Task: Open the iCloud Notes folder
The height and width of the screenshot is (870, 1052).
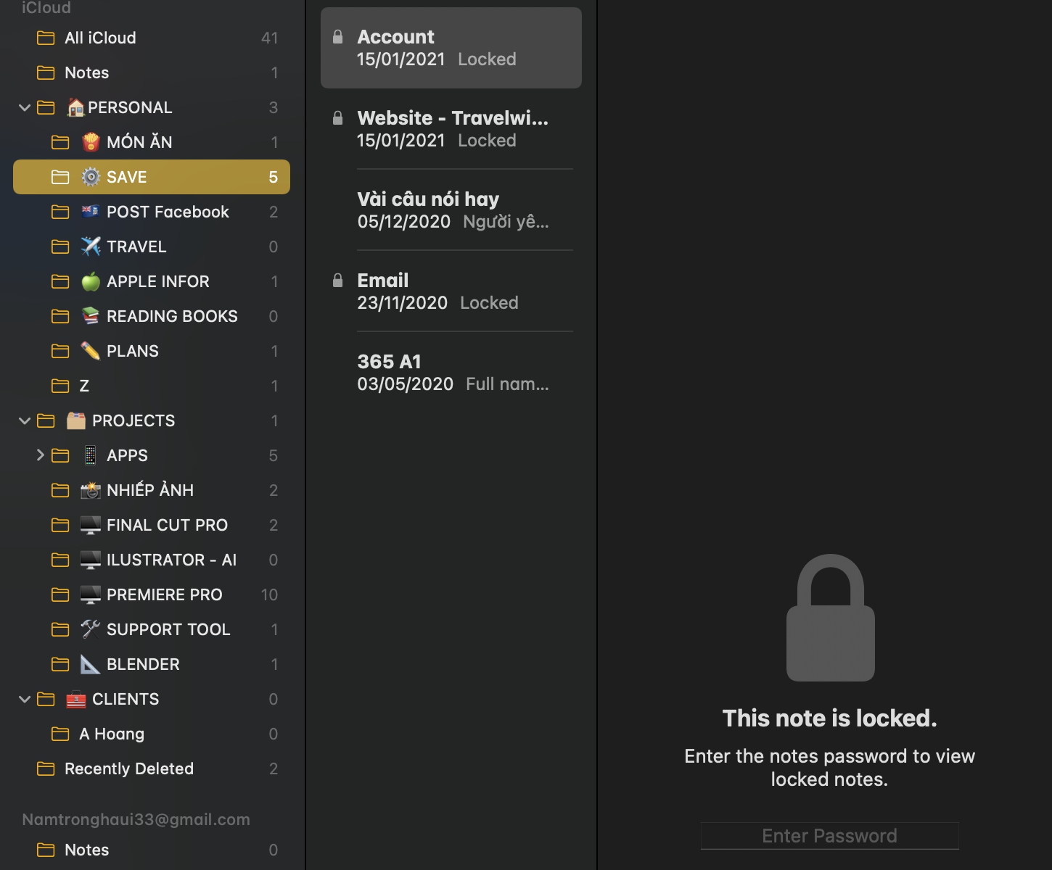Action: pos(152,72)
